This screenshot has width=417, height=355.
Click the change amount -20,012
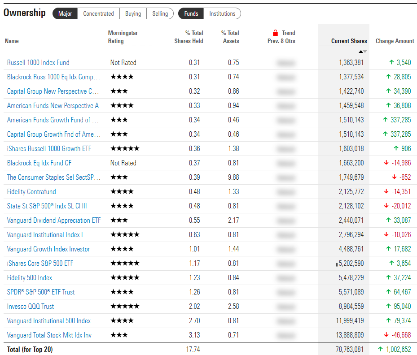(x=401, y=206)
